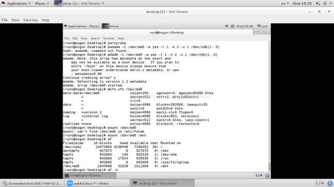The image size is (334, 187).
Task: Open terminal File menu
Action: (67, 38)
